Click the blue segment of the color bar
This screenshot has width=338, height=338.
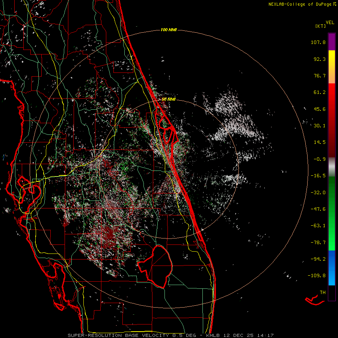(x=332, y=268)
